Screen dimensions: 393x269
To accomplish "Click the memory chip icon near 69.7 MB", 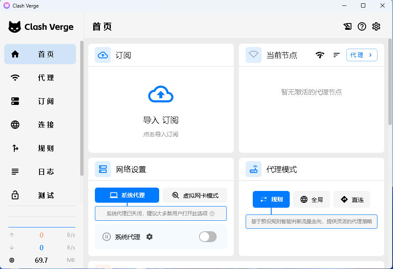I will 12,260.
